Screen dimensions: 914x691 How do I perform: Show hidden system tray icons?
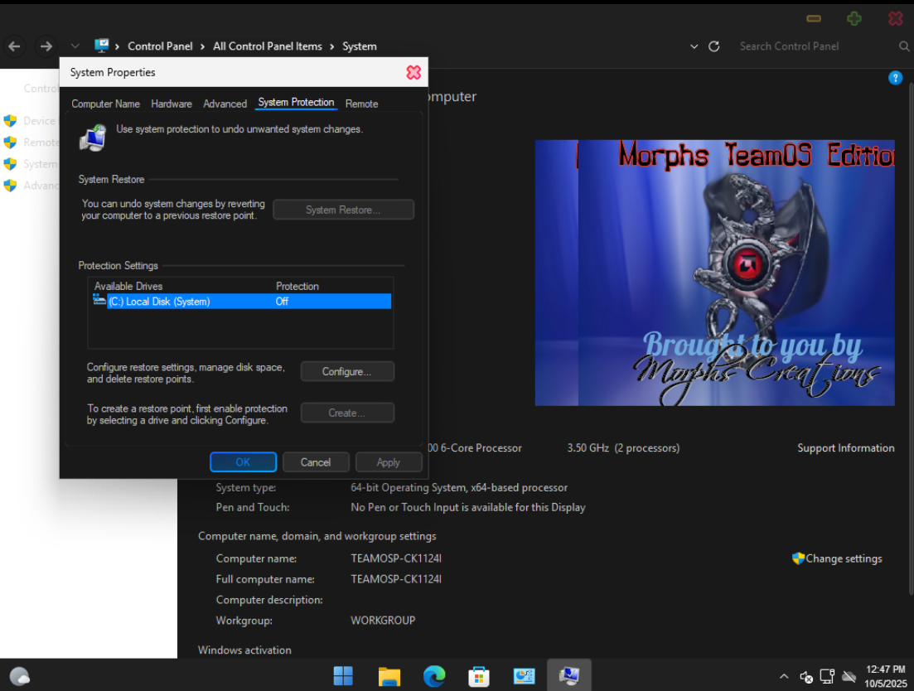(784, 677)
